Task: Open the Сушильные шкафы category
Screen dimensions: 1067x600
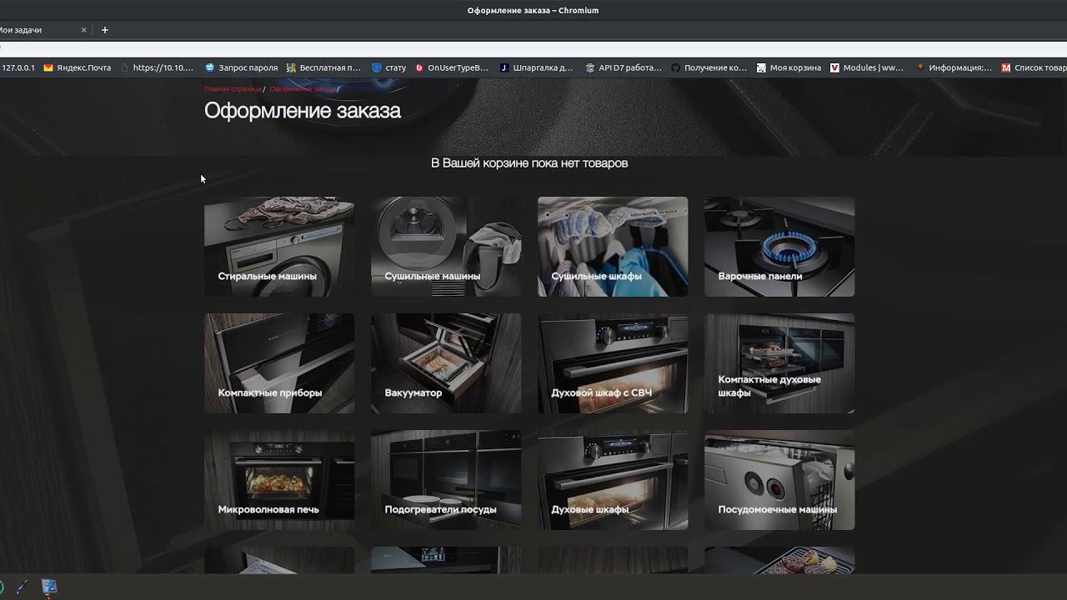Action: (x=613, y=247)
